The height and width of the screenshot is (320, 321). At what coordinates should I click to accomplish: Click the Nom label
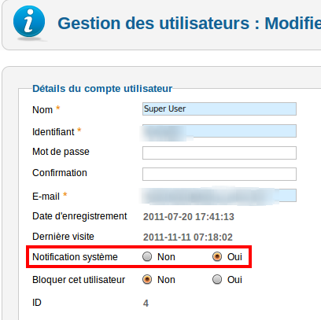pos(42,110)
